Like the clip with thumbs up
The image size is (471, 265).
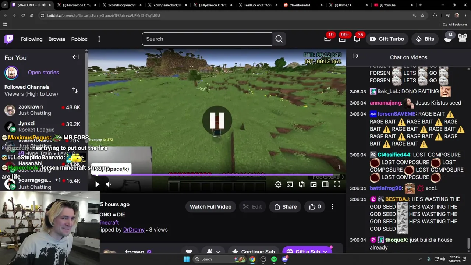[x=315, y=207]
